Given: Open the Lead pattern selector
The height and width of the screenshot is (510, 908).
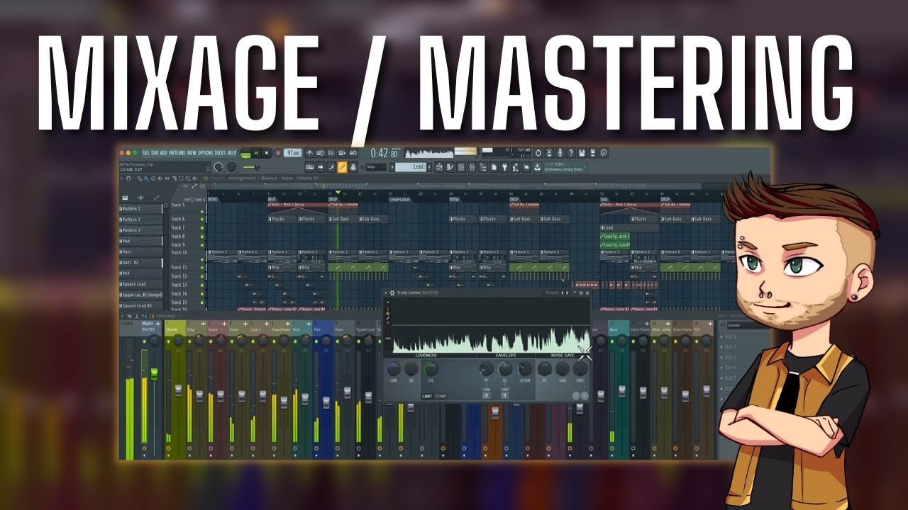Looking at the screenshot, I should 411,167.
